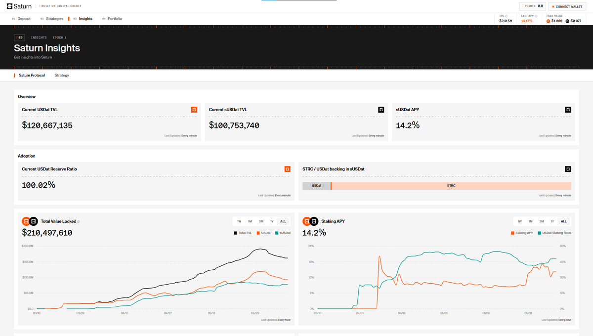Toggle USDat legend series in TVL chart
The width and height of the screenshot is (593, 336).
(264, 233)
